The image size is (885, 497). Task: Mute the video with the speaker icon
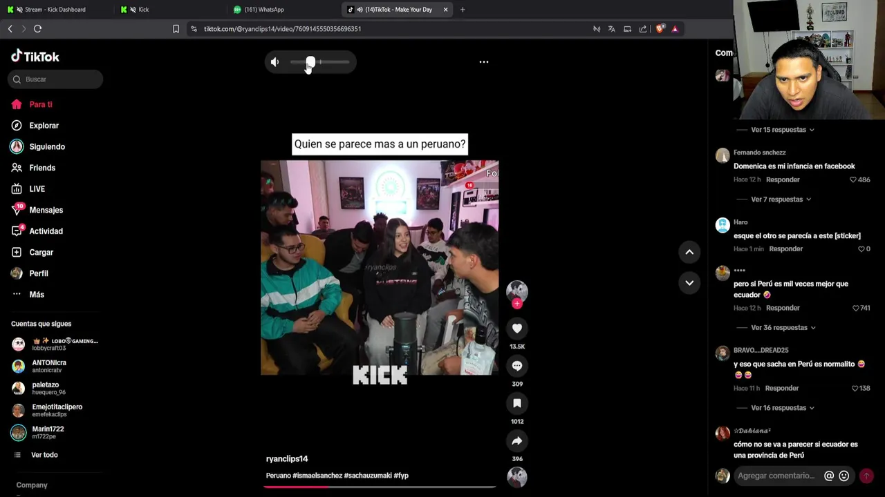[x=274, y=62]
